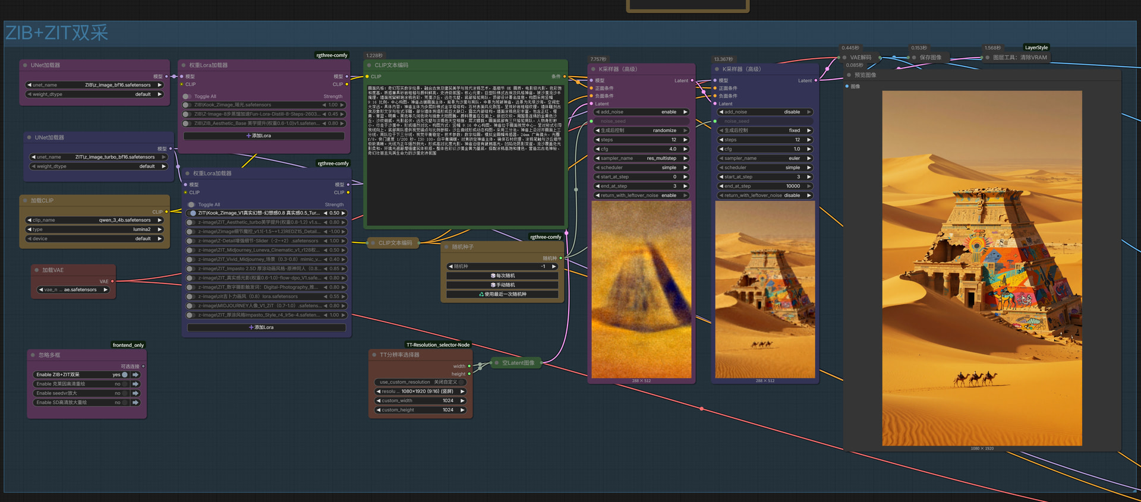
Task: Click the 每次随机 button
Action: pyautogui.click(x=502, y=276)
